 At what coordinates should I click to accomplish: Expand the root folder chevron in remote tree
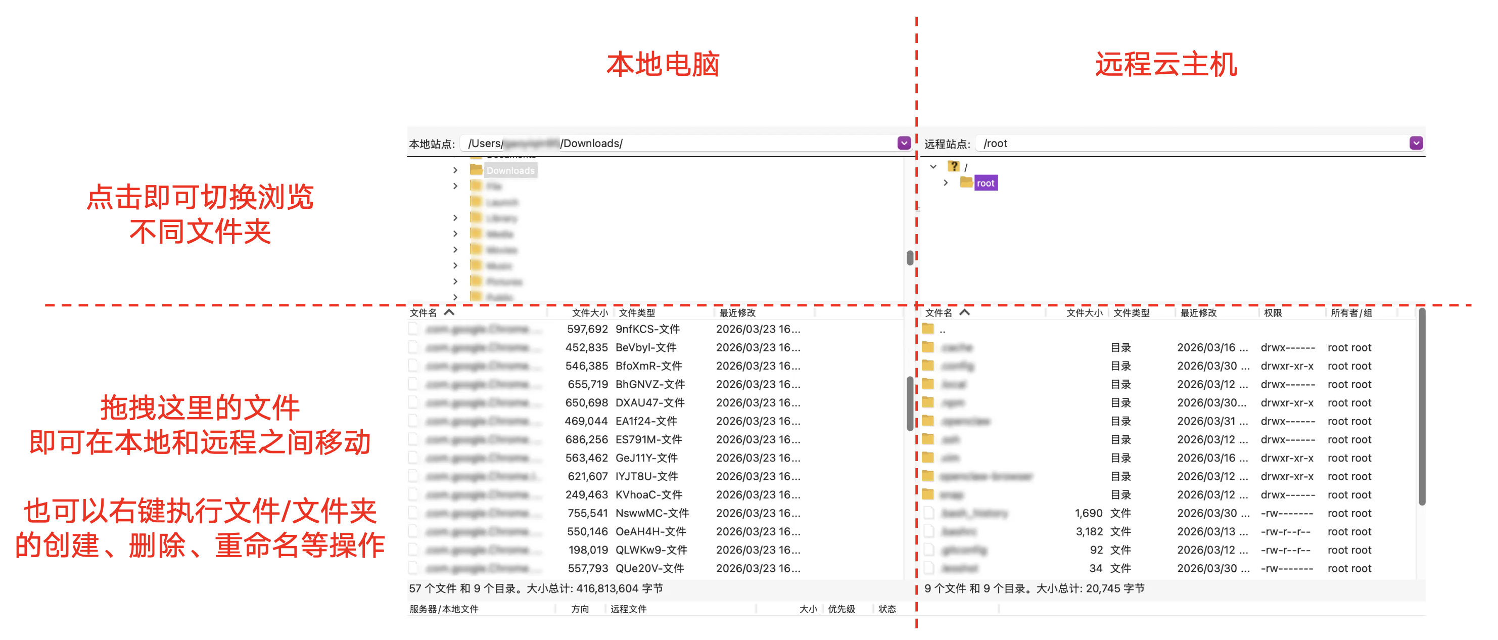click(x=945, y=182)
